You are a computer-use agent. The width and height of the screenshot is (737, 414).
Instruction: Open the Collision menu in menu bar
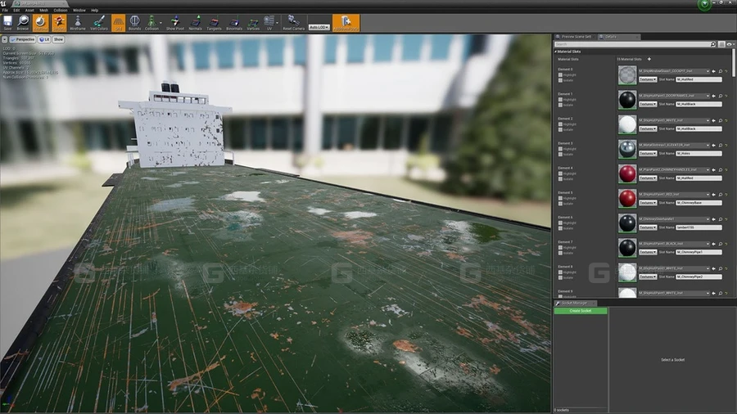coord(59,10)
